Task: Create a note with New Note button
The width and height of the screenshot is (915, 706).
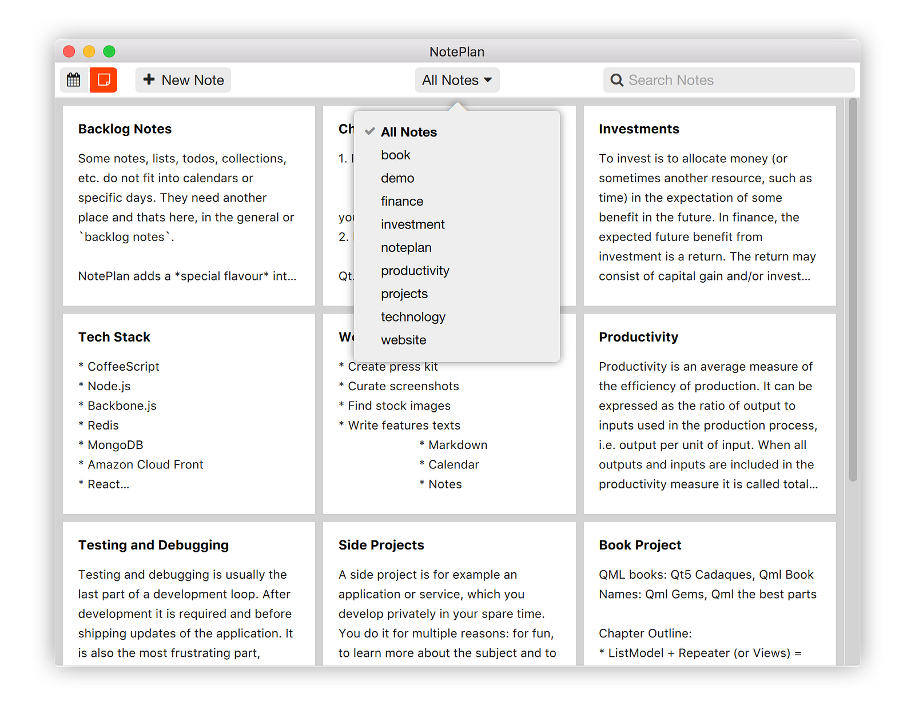Action: tap(183, 80)
